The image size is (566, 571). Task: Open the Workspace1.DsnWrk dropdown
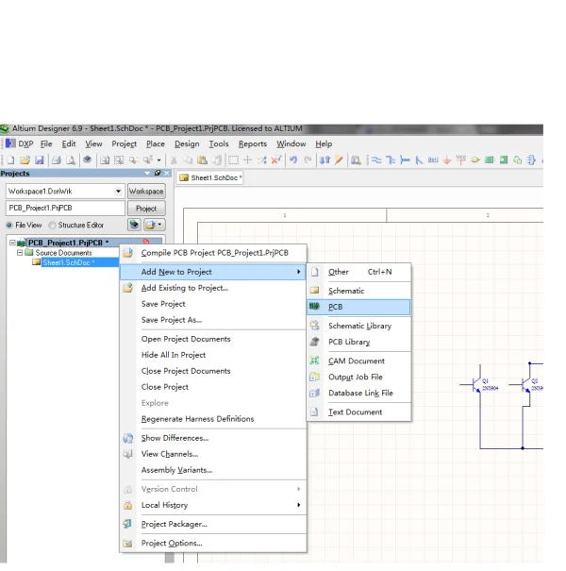[x=118, y=192]
